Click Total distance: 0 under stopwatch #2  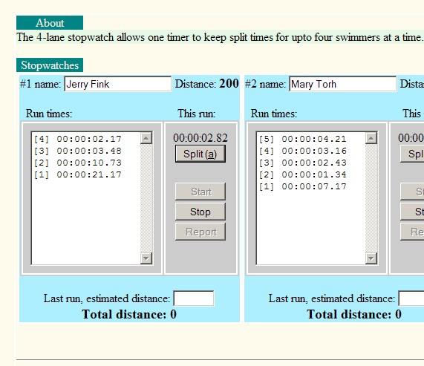click(354, 314)
